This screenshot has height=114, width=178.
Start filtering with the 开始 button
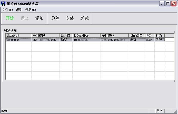tap(10, 18)
